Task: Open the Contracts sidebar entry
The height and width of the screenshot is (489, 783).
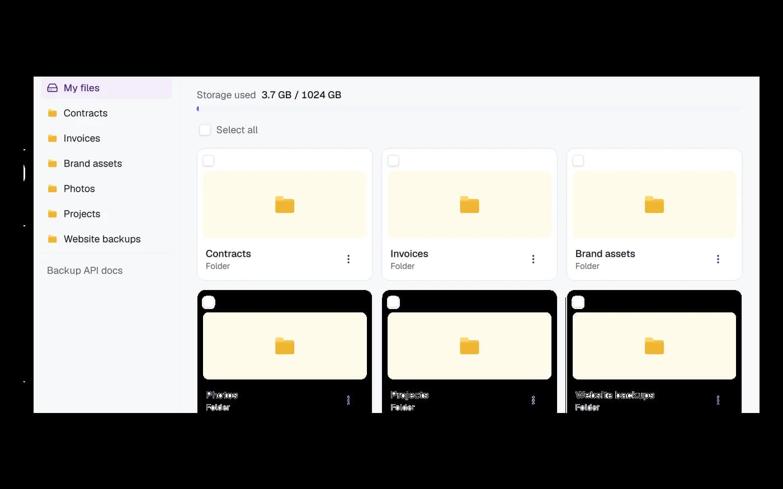Action: point(106,113)
